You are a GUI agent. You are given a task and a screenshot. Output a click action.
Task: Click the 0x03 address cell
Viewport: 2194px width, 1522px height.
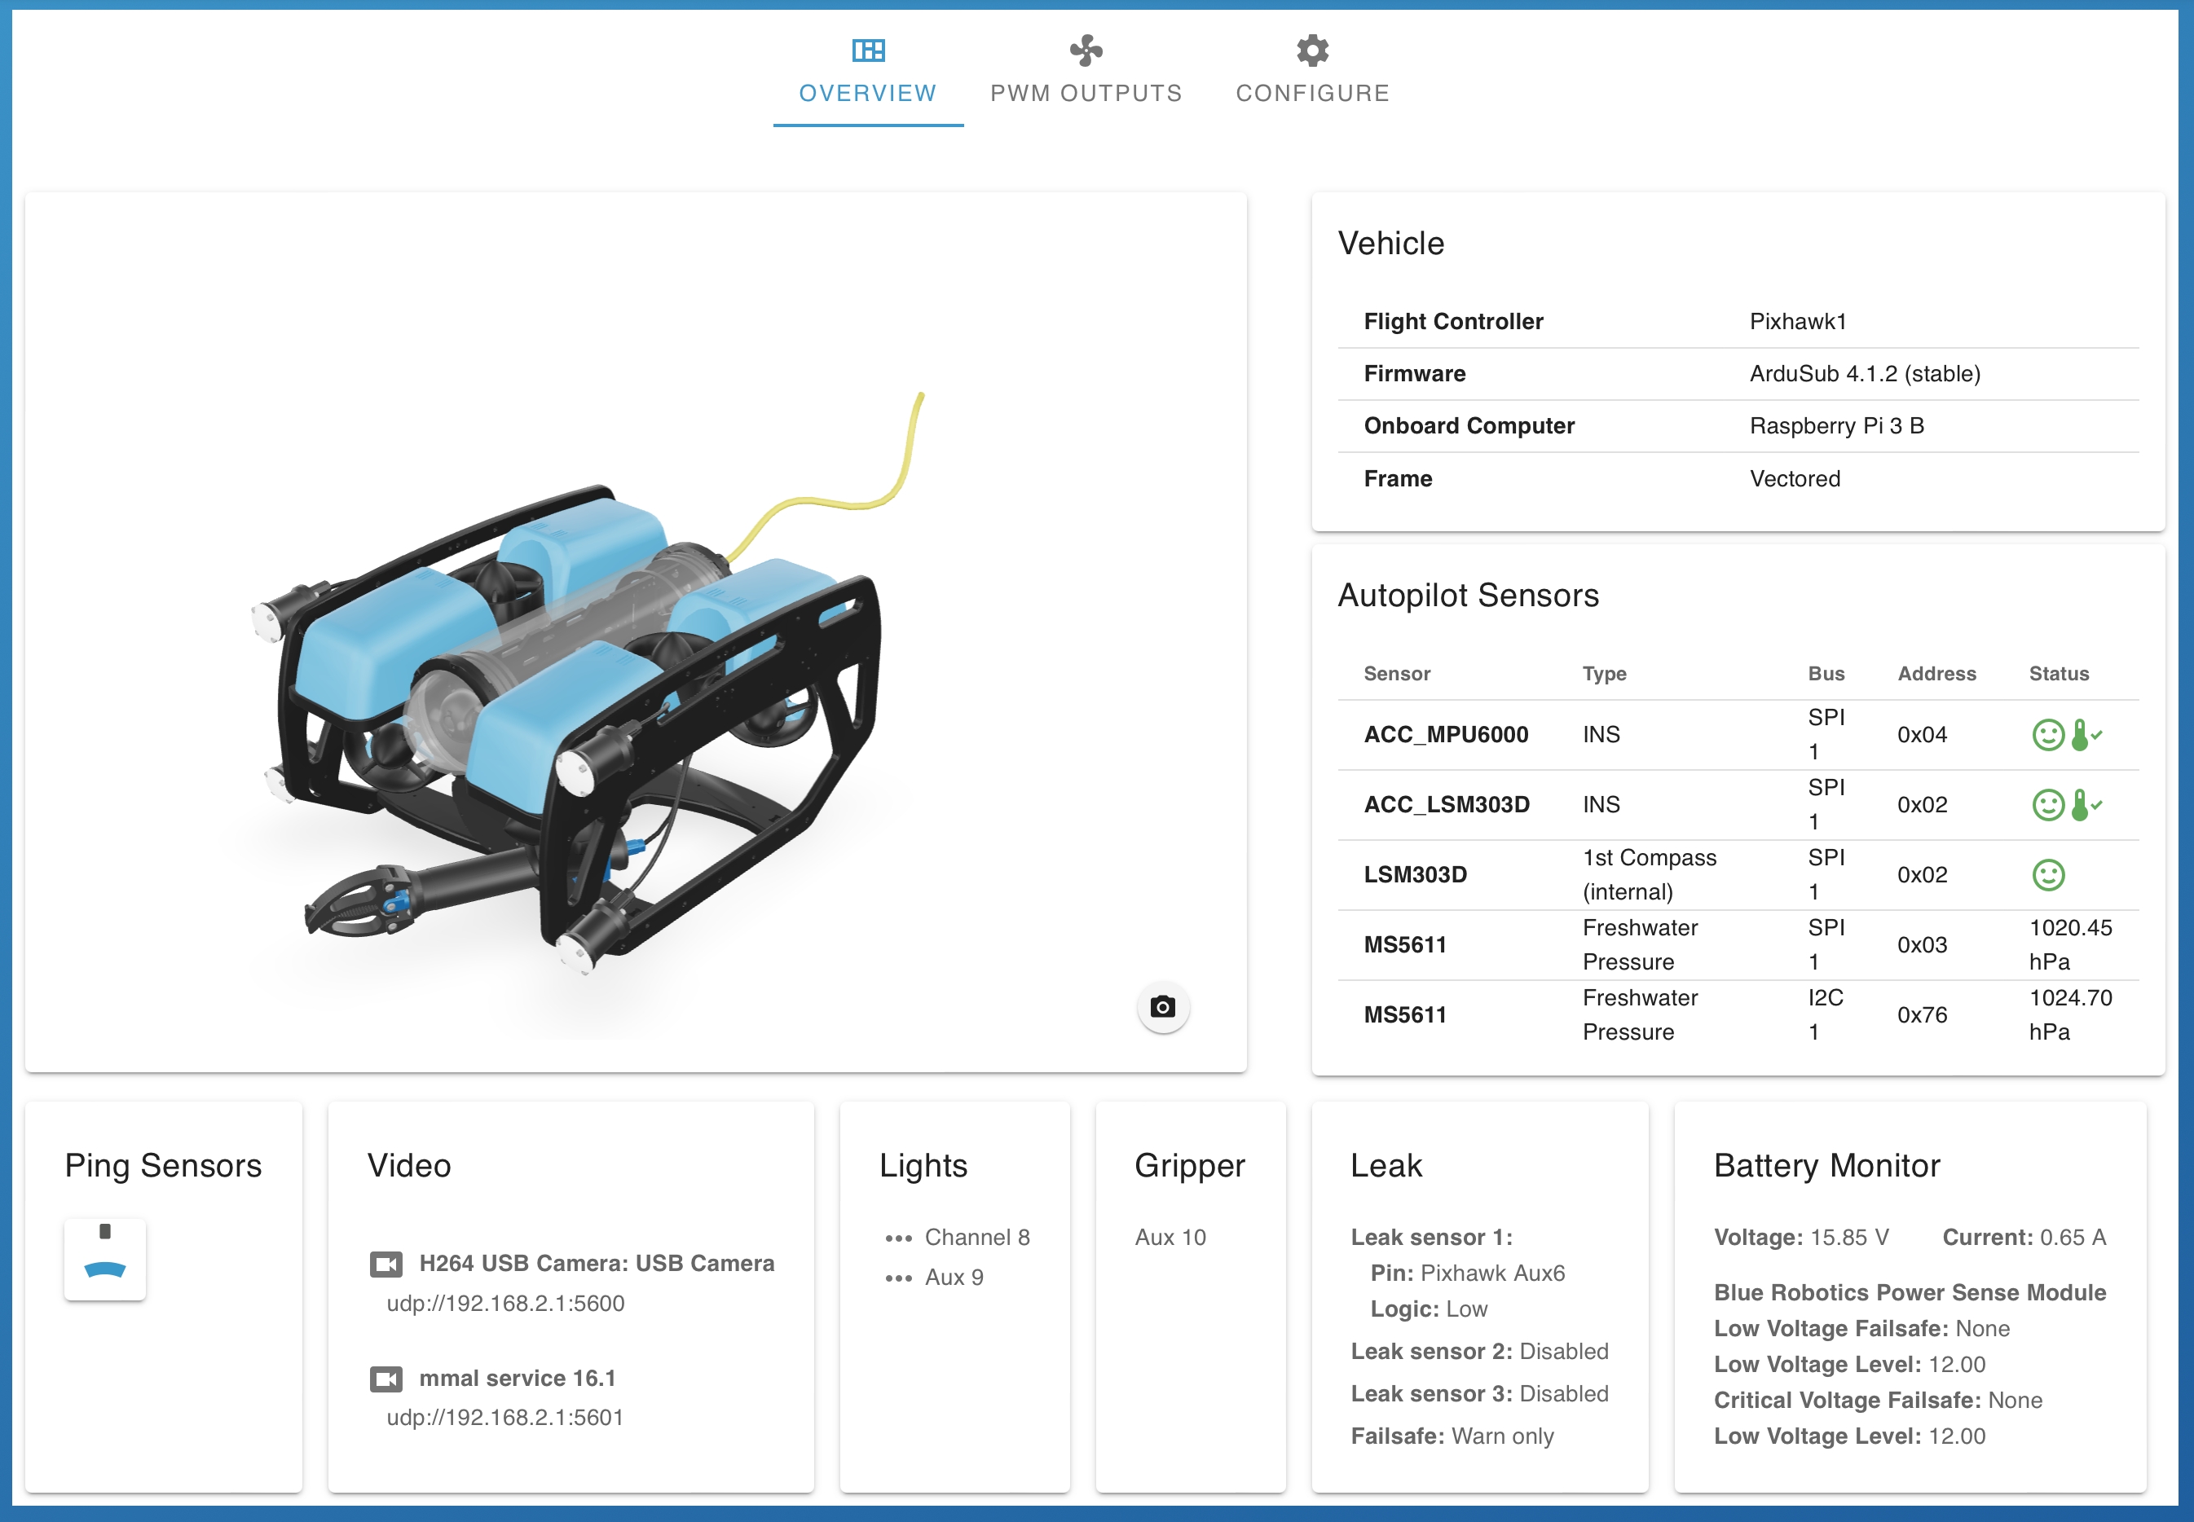[x=1922, y=945]
